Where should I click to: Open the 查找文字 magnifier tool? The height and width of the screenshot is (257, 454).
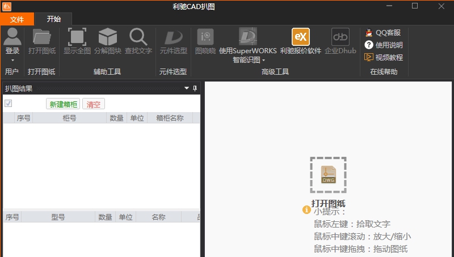[138, 37]
